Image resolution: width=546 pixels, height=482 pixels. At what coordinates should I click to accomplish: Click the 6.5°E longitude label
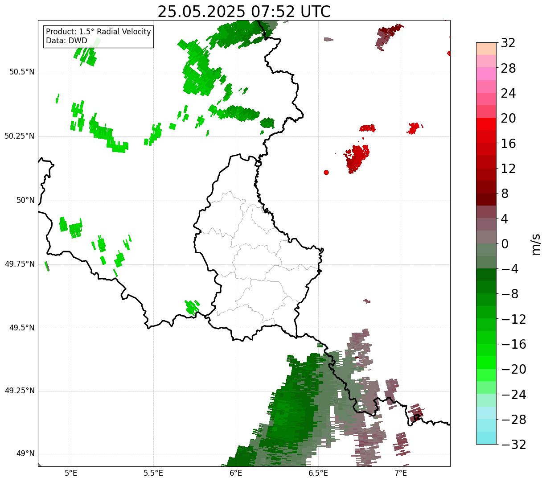[x=318, y=473]
